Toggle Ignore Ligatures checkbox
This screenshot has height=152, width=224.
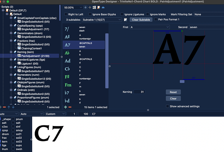(122, 15)
